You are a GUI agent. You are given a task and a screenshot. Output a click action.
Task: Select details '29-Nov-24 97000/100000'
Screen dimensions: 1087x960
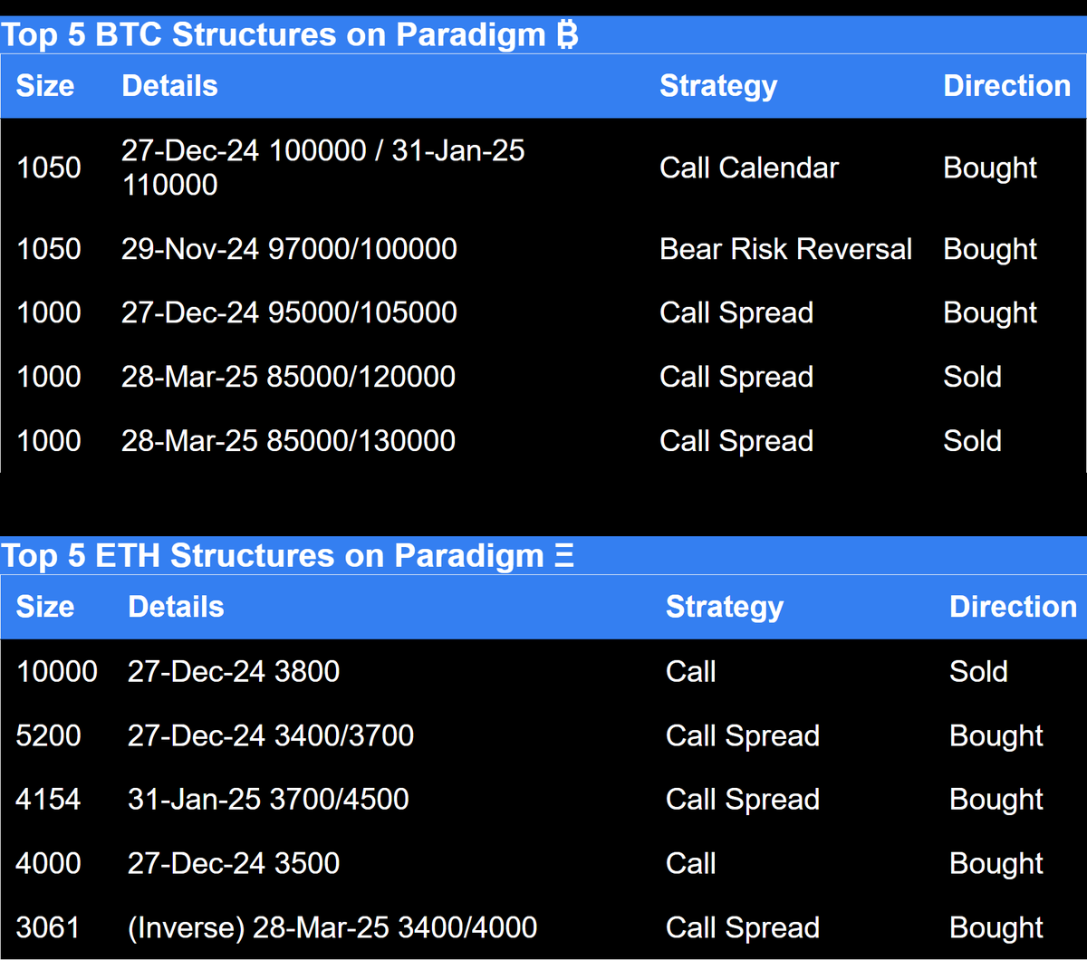289,249
